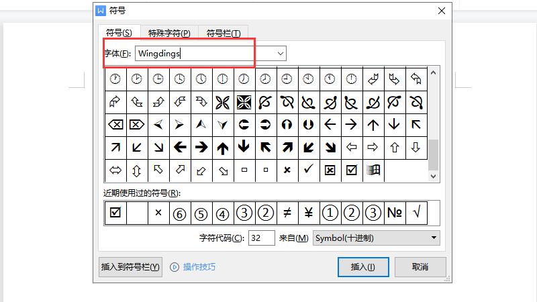The height and width of the screenshot is (302, 537).
Task: Select the solid left arrowhead symbol
Action: [x=158, y=125]
